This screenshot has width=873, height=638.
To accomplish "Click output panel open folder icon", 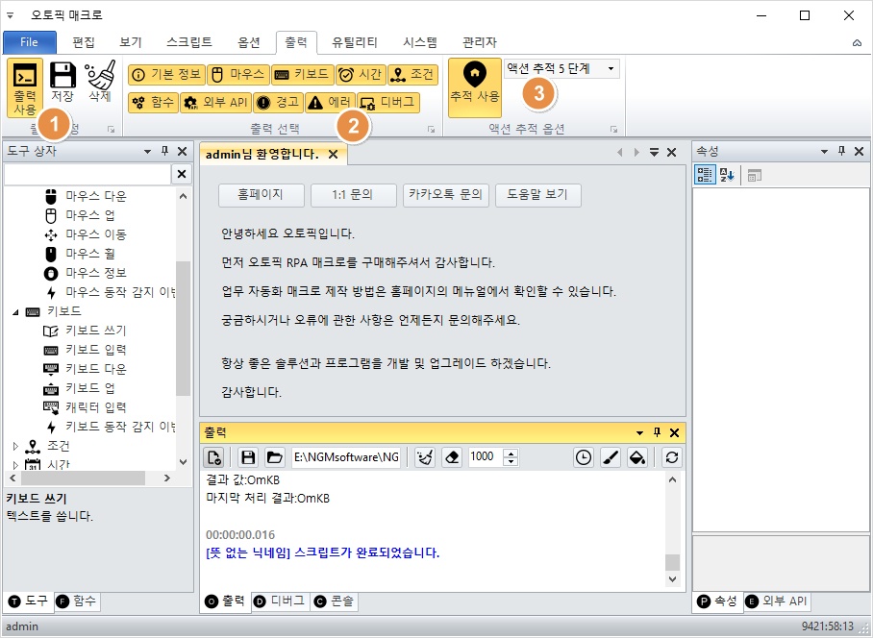I will click(x=274, y=457).
